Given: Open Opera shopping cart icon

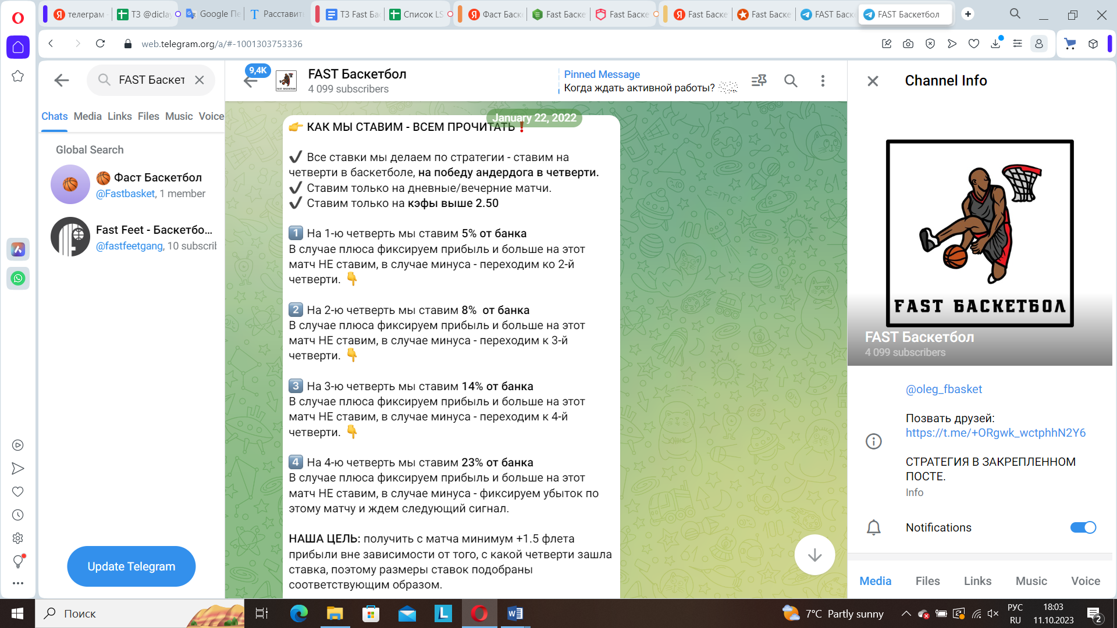Looking at the screenshot, I should (1069, 44).
